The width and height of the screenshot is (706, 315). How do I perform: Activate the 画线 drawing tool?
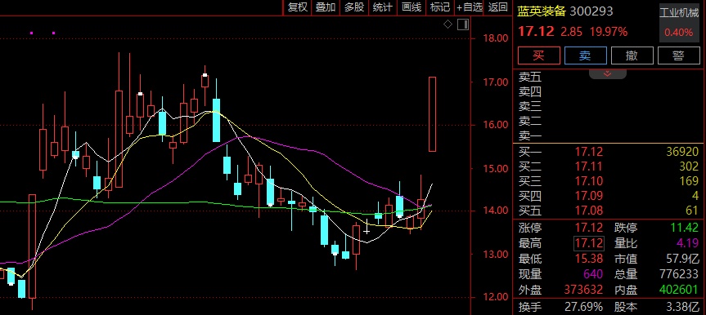point(411,7)
